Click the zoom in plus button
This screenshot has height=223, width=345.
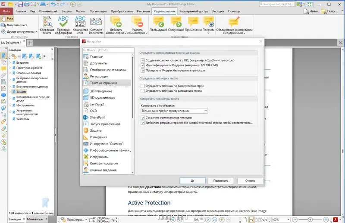[x=326, y=220]
